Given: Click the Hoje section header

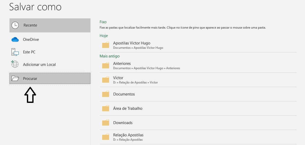Looking at the screenshot, I should click(103, 36).
